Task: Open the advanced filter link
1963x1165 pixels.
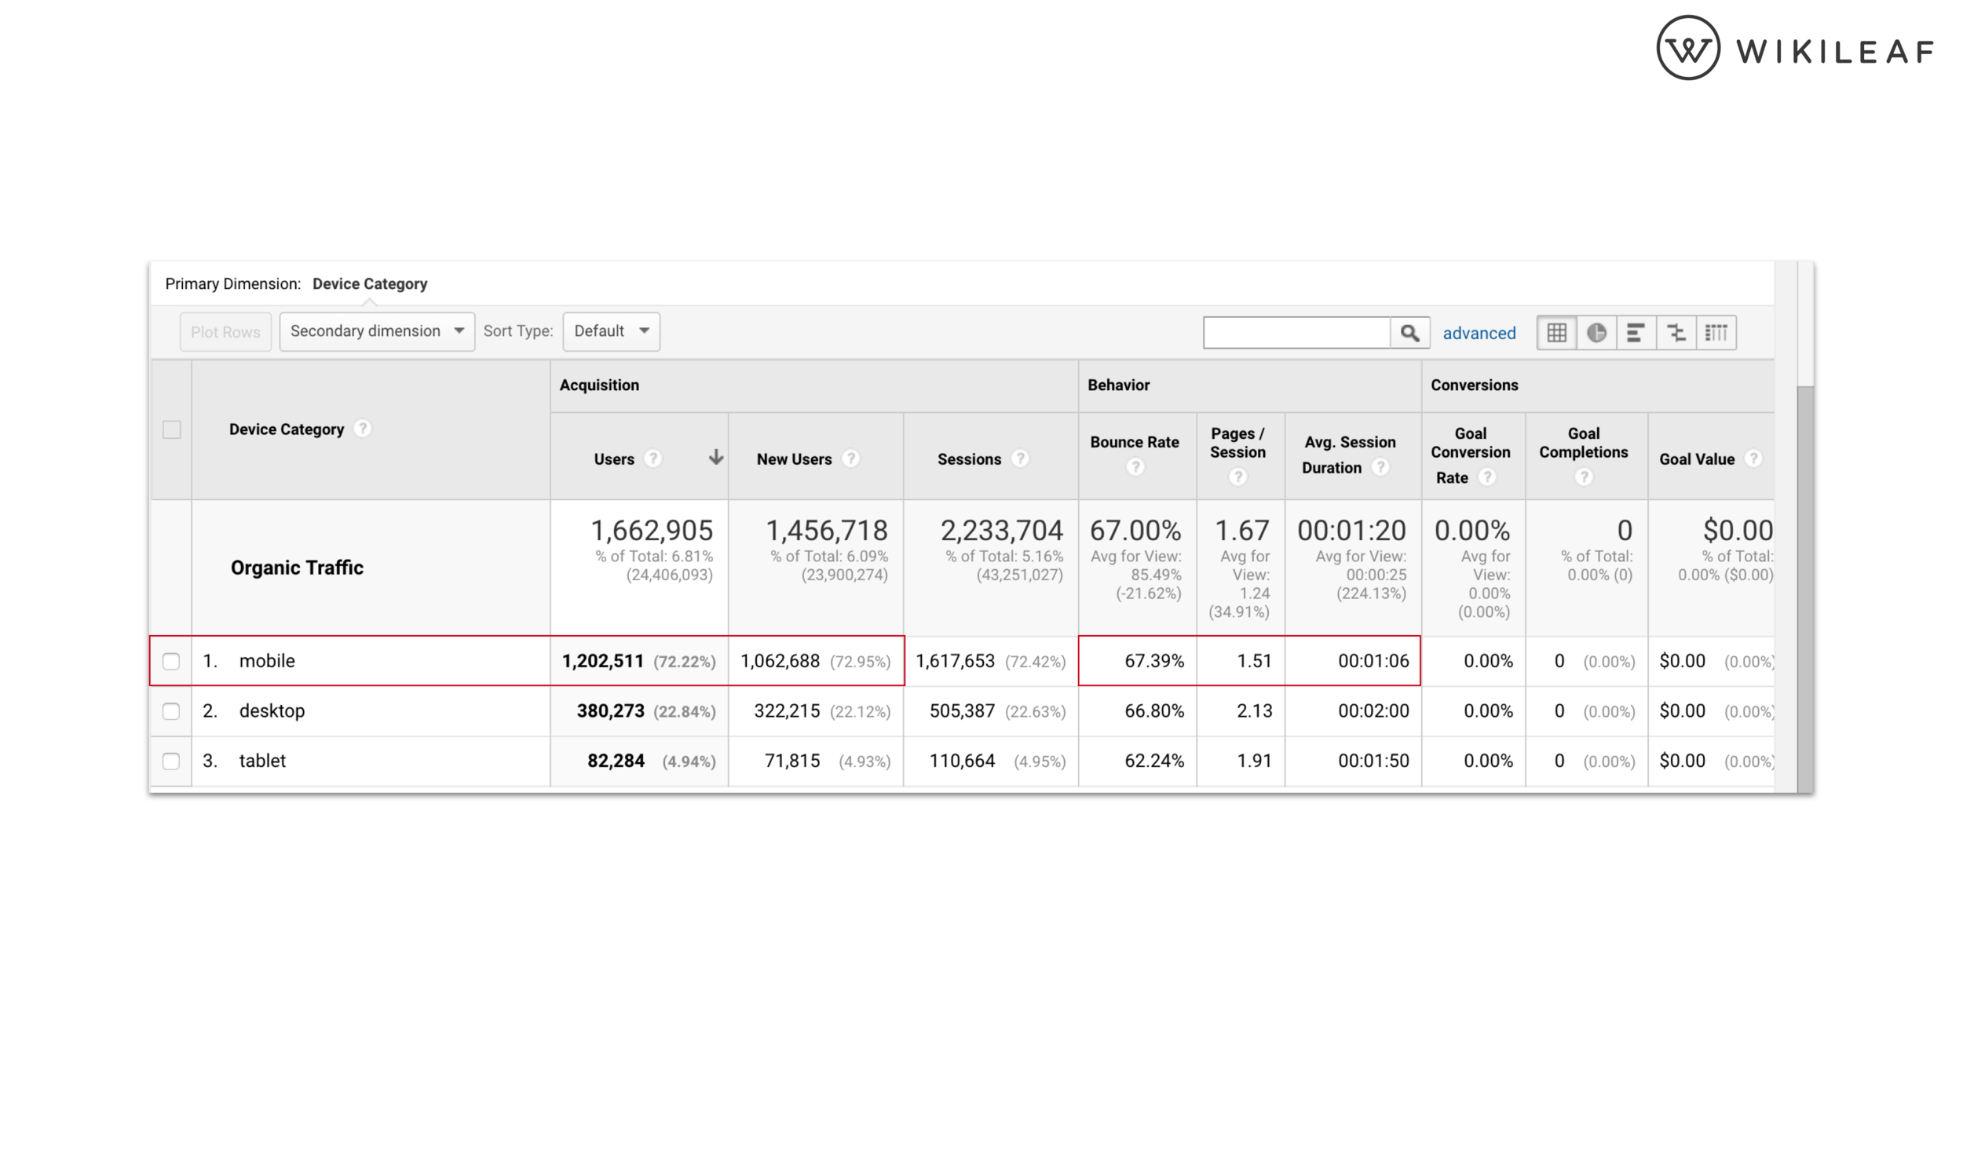Action: coord(1479,333)
